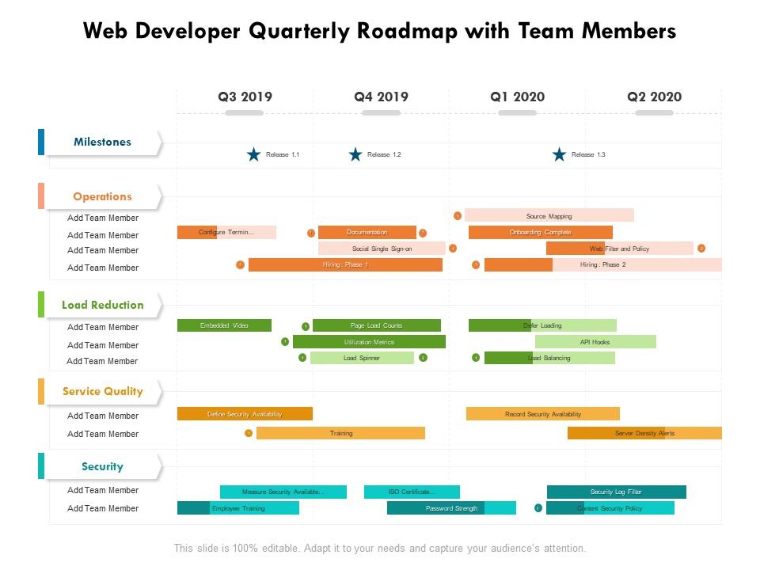Screen dimensions: 760x570
Task: Select the Service Quality section label
Action: [103, 391]
